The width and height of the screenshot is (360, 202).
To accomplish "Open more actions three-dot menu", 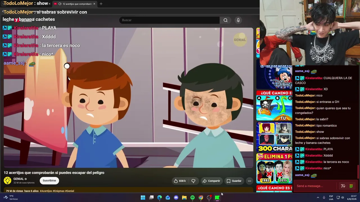I will (249, 181).
